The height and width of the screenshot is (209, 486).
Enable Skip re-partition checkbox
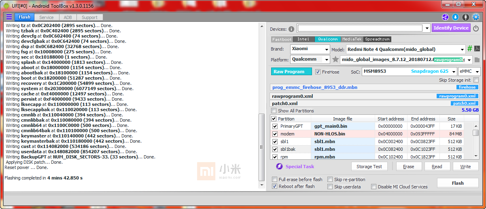click(330, 179)
